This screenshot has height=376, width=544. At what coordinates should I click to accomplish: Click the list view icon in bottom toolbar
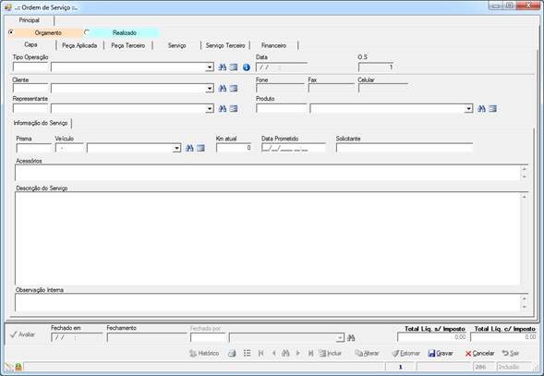(247, 353)
